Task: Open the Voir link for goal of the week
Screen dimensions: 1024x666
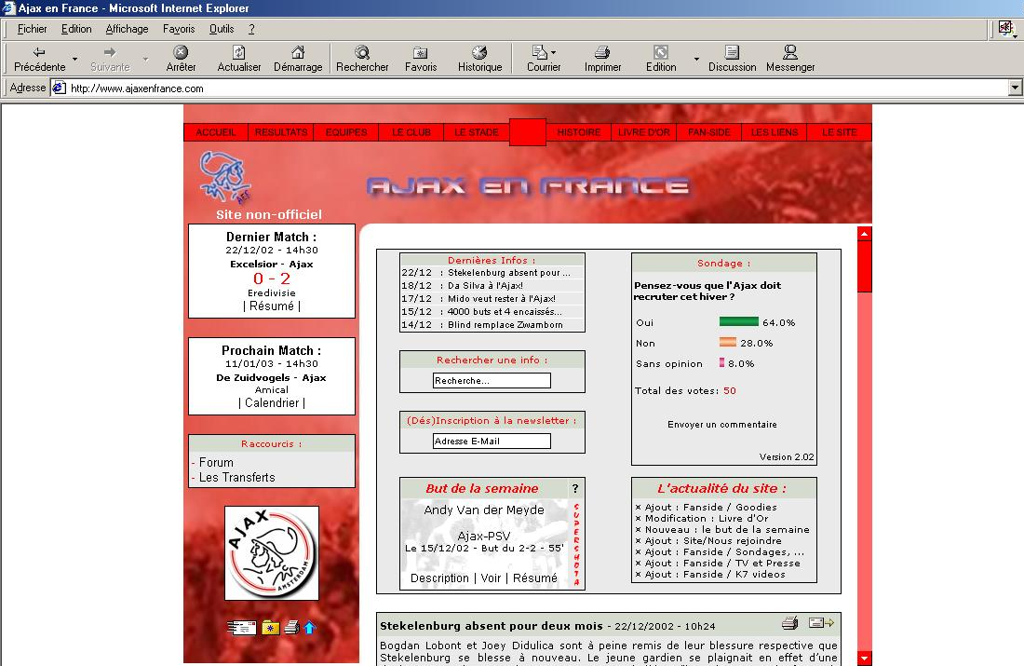Action: click(x=491, y=578)
